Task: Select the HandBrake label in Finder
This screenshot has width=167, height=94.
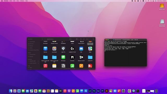Action: 63,44
